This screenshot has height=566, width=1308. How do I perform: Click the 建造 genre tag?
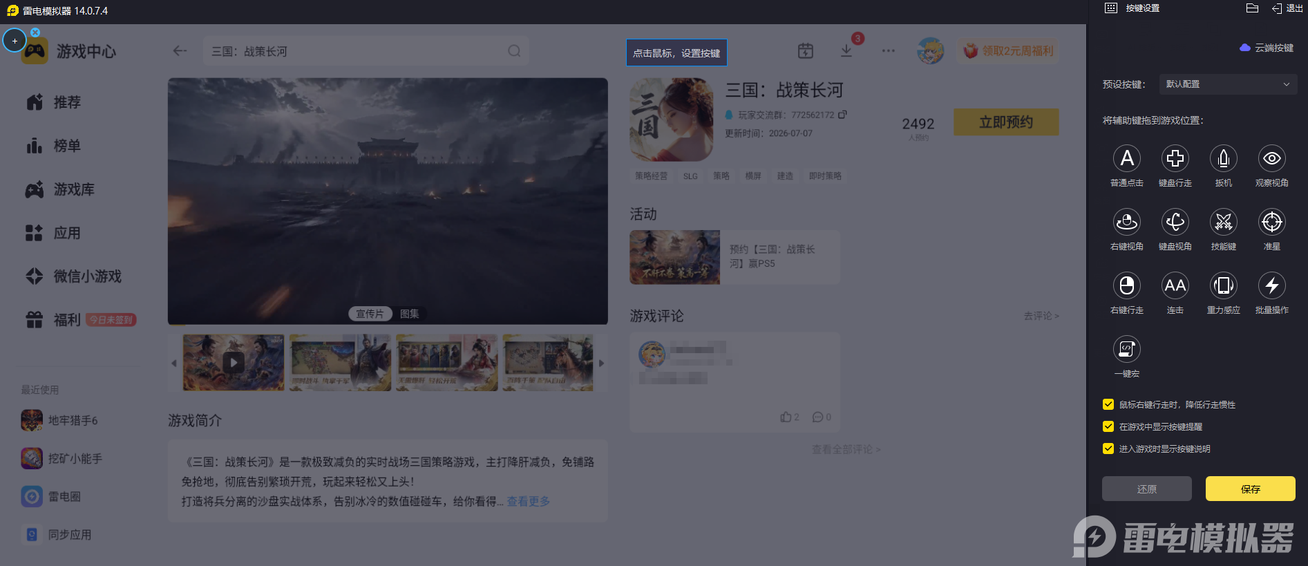pyautogui.click(x=785, y=176)
